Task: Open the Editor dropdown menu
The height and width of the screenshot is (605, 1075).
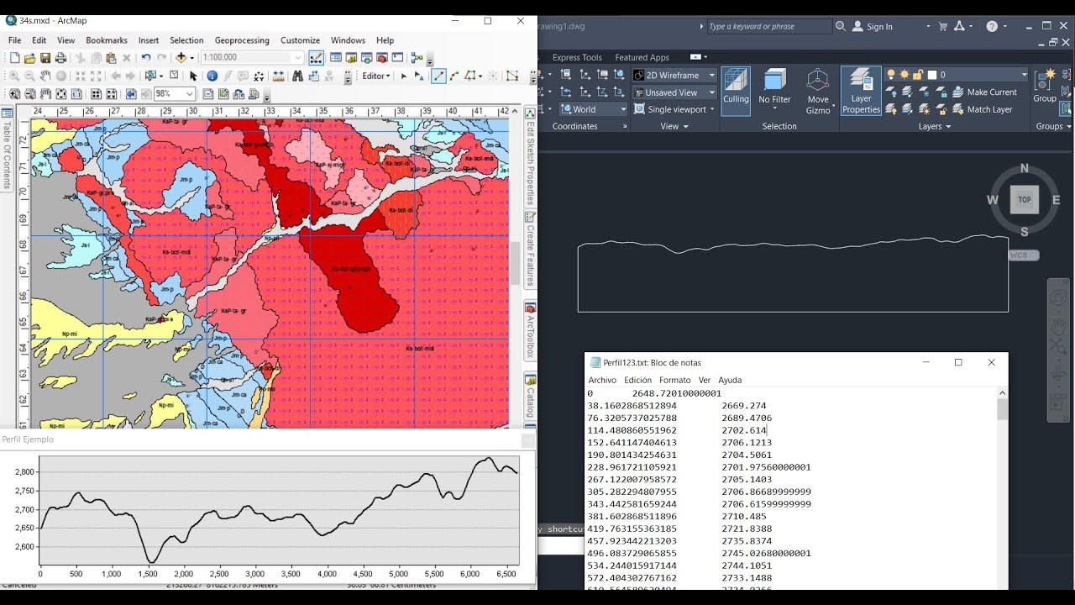Action: (376, 76)
